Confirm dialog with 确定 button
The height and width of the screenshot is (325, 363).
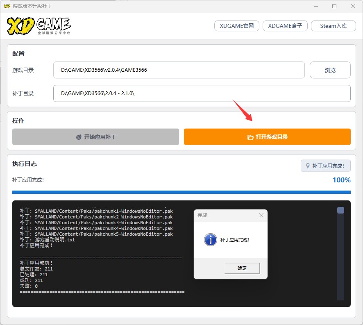pyautogui.click(x=242, y=268)
